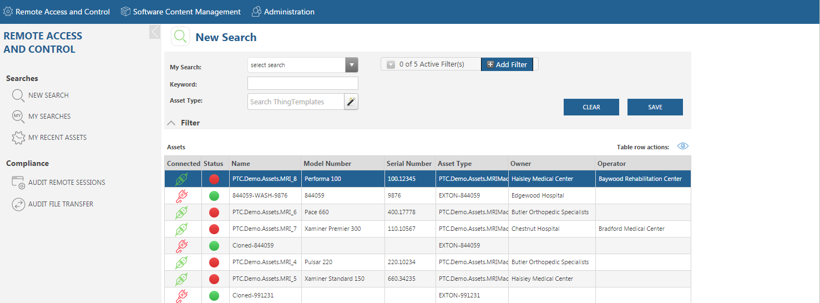The width and height of the screenshot is (820, 303).
Task: Click connected plug icon for MRI_8
Action: (x=182, y=179)
